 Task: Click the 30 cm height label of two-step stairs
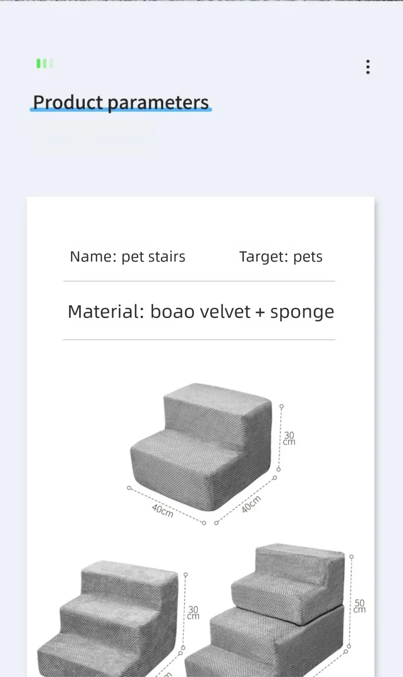point(289,438)
